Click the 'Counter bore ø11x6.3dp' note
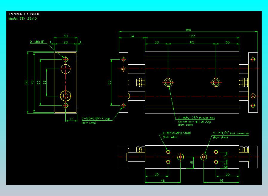Image resolution: width=268 pixels, height=196 pixels. [195, 122]
